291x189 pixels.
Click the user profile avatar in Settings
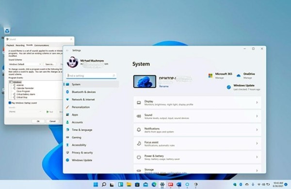point(72,62)
